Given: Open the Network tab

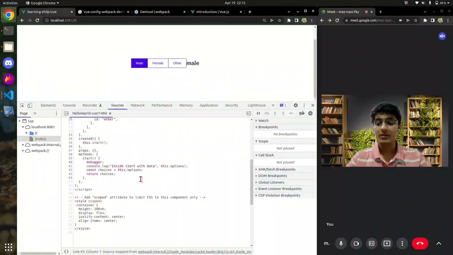Looking at the screenshot, I should point(138,105).
